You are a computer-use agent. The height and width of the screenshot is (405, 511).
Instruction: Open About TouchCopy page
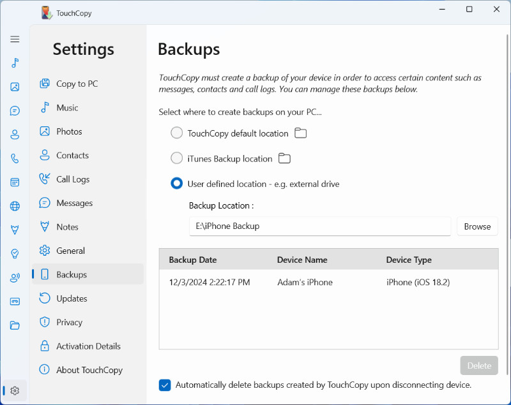tap(88, 370)
